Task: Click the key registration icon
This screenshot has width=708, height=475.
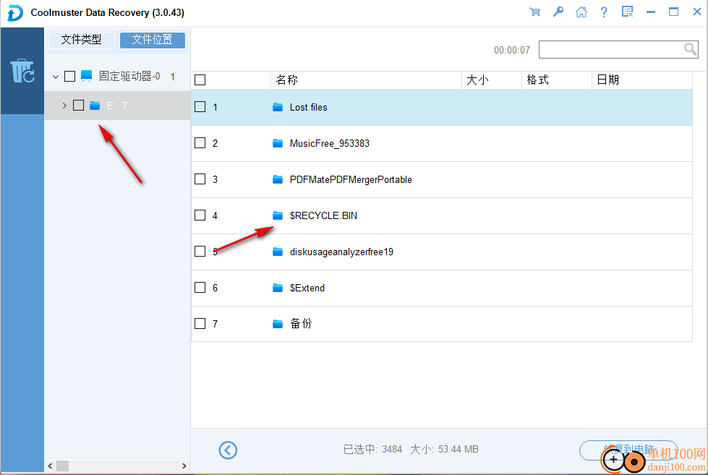Action: (558, 12)
